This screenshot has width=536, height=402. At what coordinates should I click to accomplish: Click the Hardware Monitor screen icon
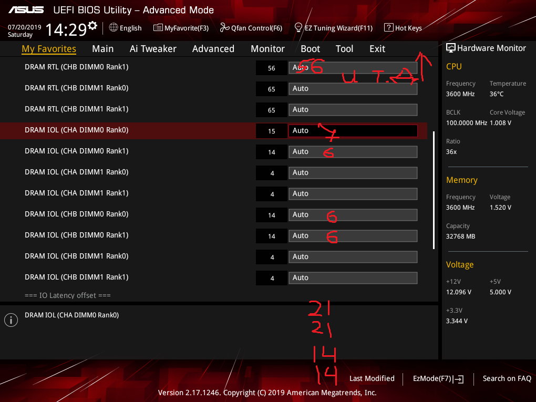(450, 48)
